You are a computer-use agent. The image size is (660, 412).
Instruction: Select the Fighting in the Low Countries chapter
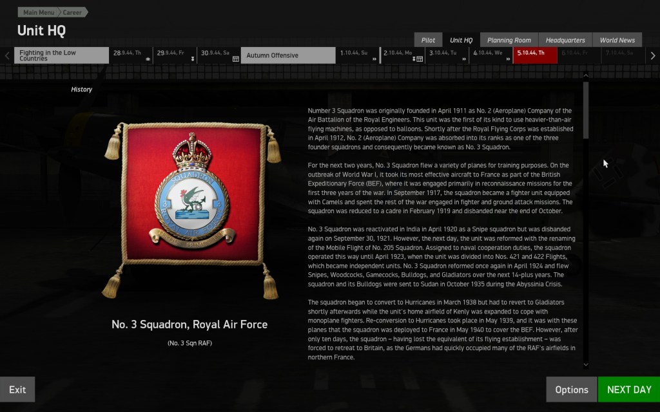tap(61, 55)
